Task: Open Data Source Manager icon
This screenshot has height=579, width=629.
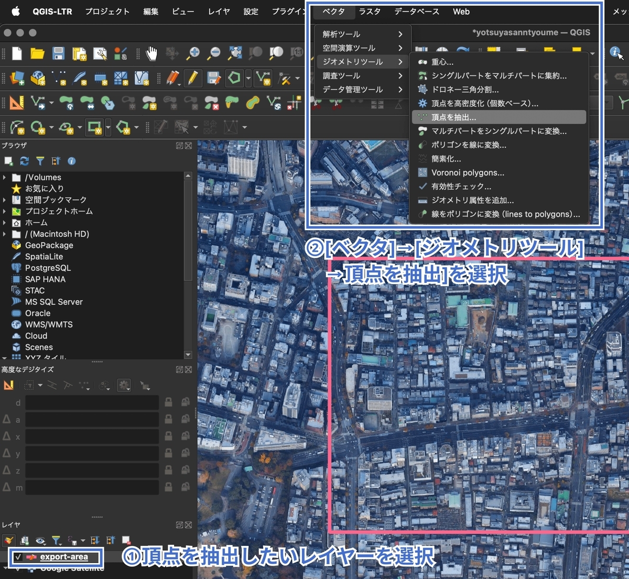Action: [17, 78]
